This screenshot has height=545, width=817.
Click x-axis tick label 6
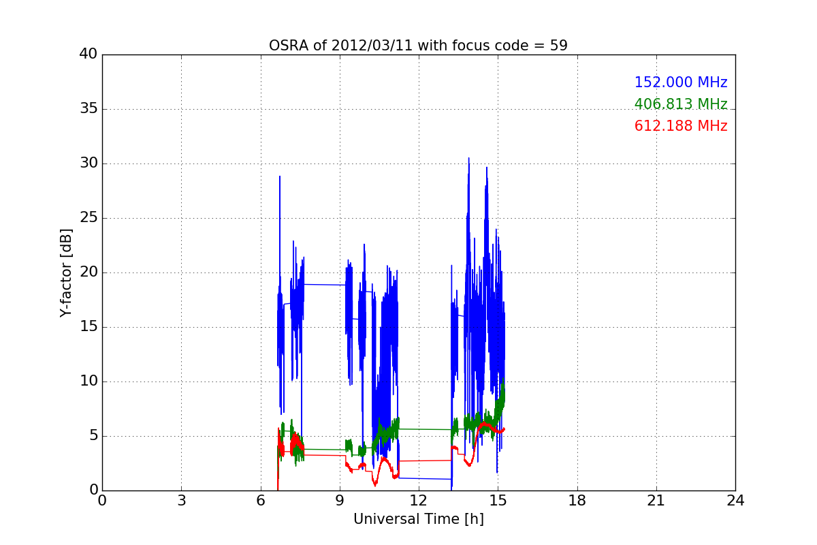(260, 501)
